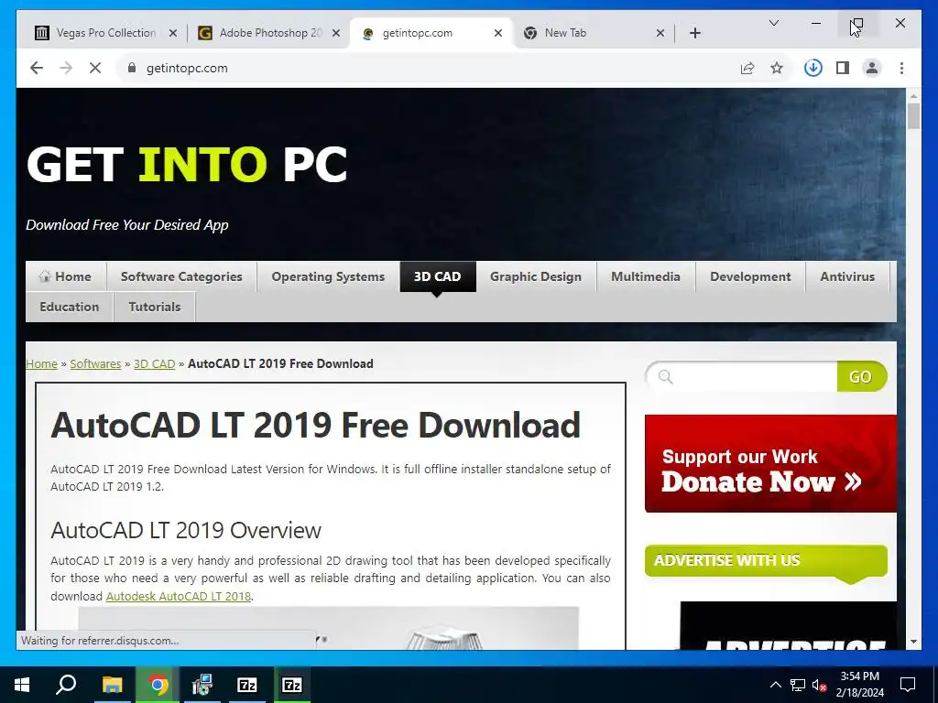938x703 pixels.
Task: Click the forward navigation arrow
Action: 66,68
